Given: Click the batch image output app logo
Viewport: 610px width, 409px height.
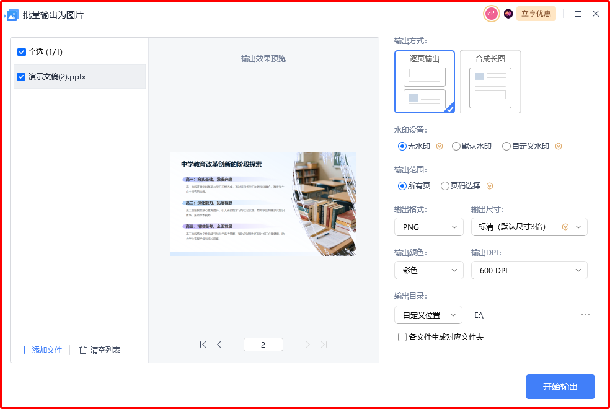Looking at the screenshot, I should (11, 14).
